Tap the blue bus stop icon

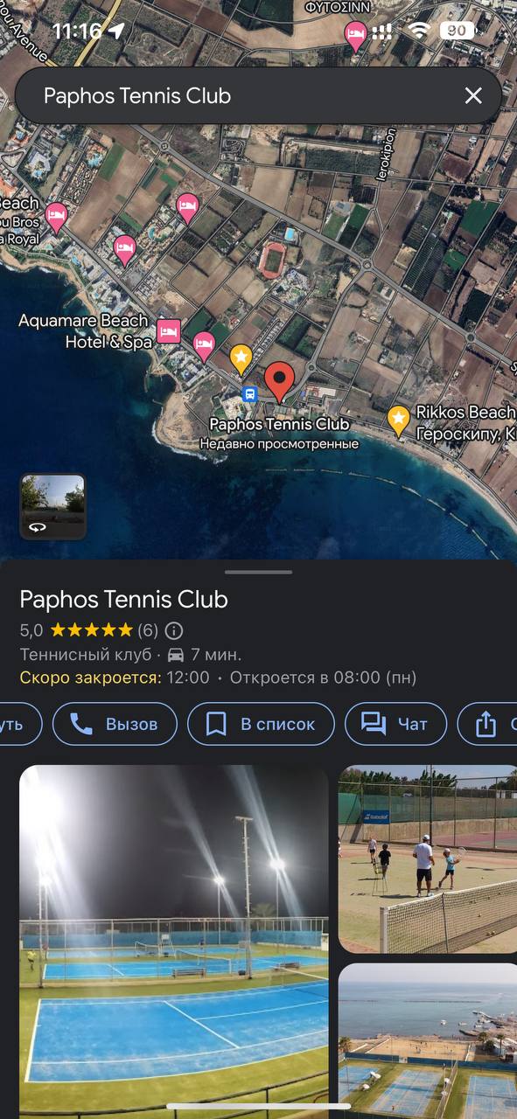pos(249,394)
